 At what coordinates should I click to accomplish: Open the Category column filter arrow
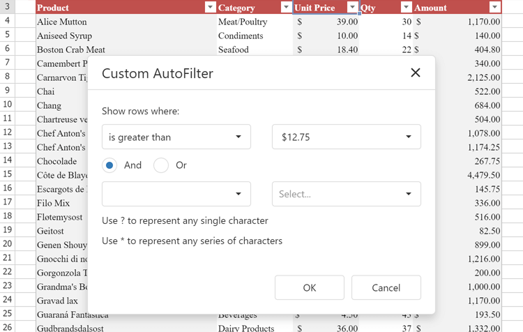(x=285, y=8)
